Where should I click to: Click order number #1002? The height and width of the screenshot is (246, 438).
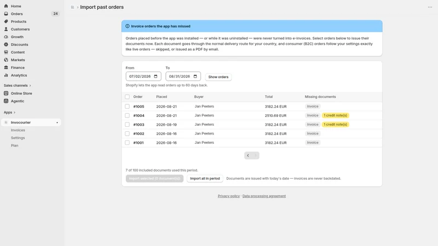tap(139, 133)
